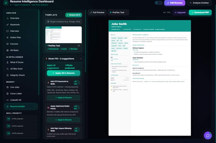Screen dimensions: 216x143
Task: Click the Lever ATS tag
Action: pos(64,49)
